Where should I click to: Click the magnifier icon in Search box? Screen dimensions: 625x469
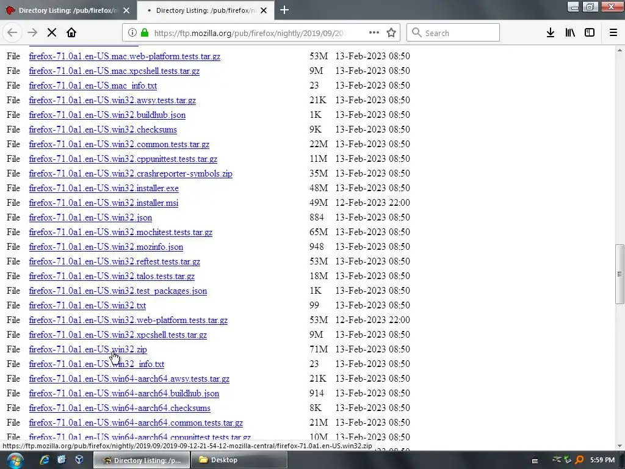(416, 33)
